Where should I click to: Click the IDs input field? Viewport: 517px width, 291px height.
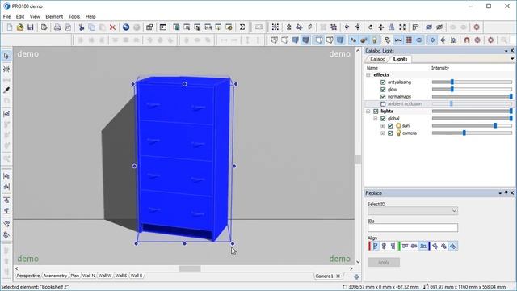click(x=413, y=228)
